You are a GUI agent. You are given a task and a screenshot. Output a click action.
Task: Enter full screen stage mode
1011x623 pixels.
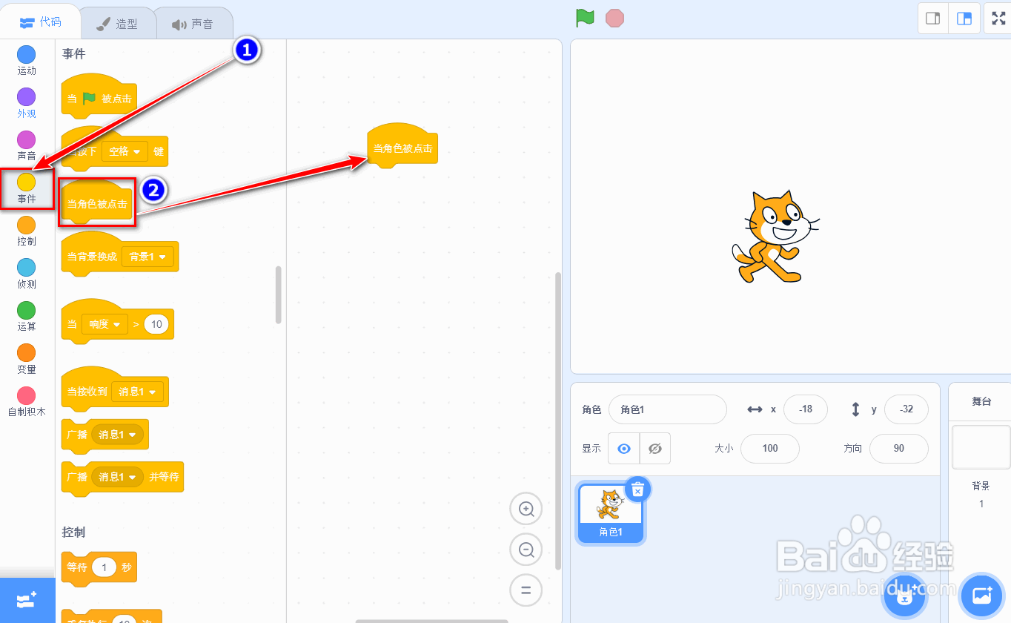click(998, 19)
